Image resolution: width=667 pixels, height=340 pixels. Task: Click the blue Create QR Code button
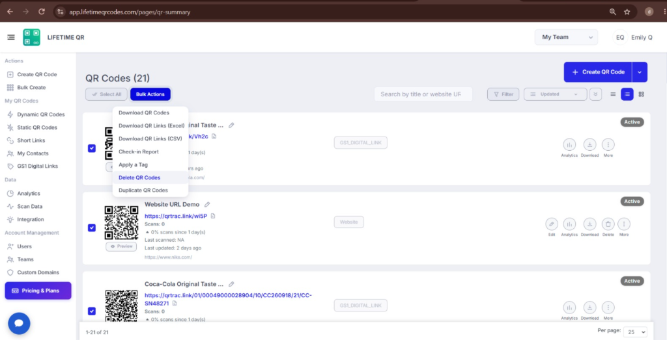pos(598,72)
